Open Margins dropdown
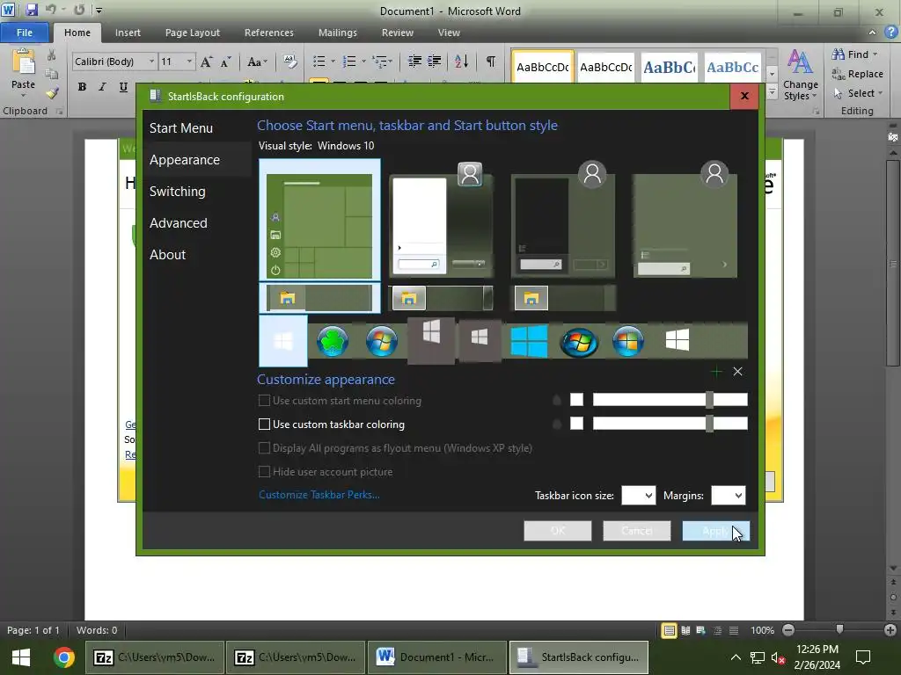 click(728, 496)
